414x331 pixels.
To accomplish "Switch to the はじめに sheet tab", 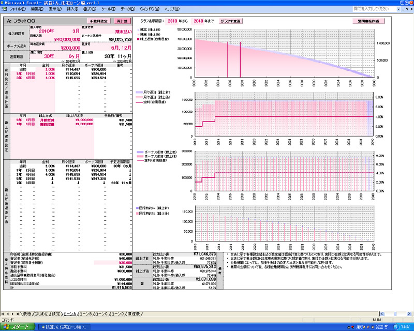I will pos(41,314).
